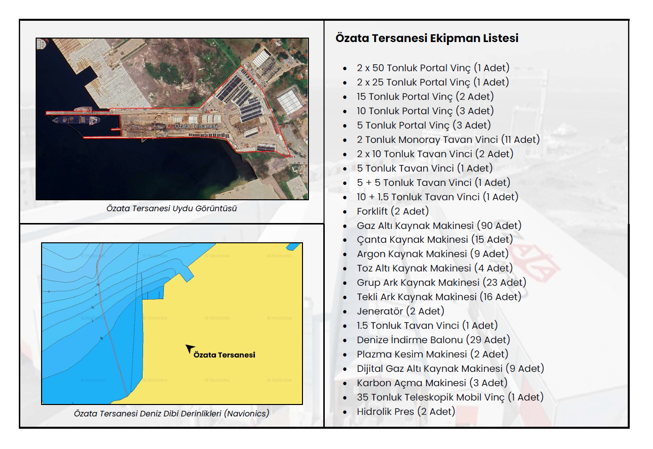This screenshot has width=653, height=449.
Task: Select list item "Hidrolik Pres (2 Adet)"
Action: [x=406, y=411]
